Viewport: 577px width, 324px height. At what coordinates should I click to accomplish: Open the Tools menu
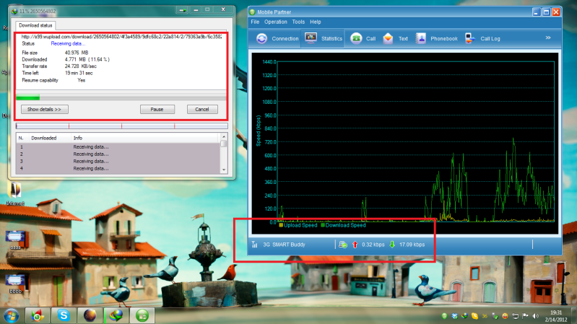[x=298, y=22]
